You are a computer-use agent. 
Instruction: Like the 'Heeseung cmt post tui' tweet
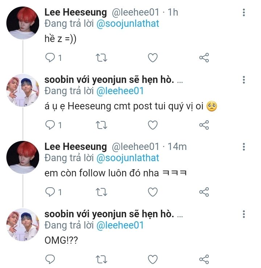[153, 125]
